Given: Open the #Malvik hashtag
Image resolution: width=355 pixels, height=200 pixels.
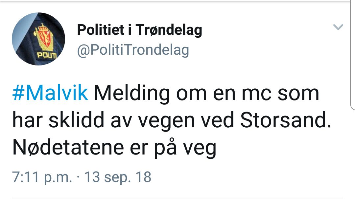Looking at the screenshot, I should click(50, 94).
